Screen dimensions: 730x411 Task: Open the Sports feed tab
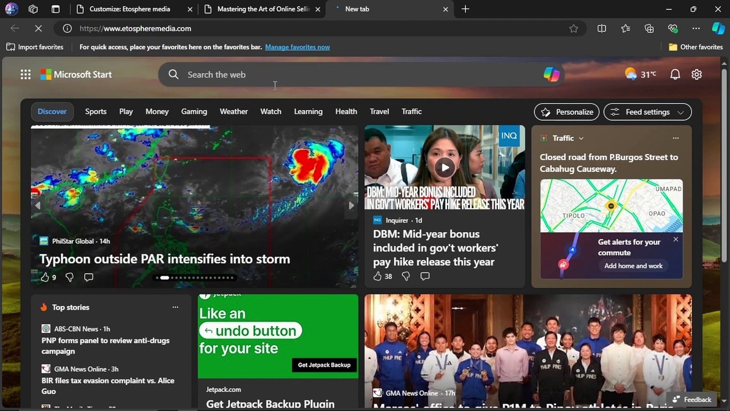tap(96, 111)
